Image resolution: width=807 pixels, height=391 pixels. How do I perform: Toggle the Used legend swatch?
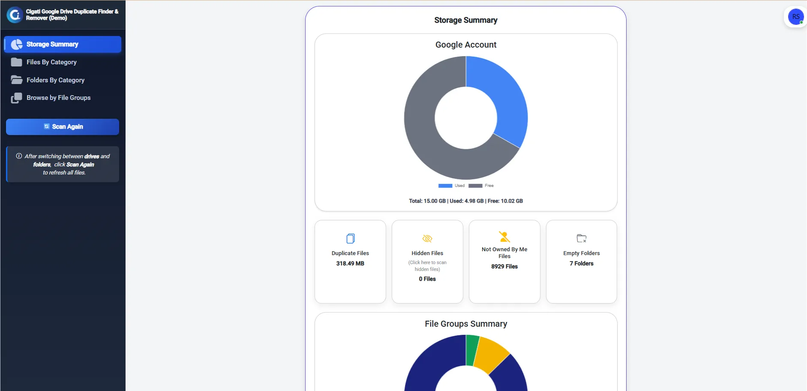445,186
